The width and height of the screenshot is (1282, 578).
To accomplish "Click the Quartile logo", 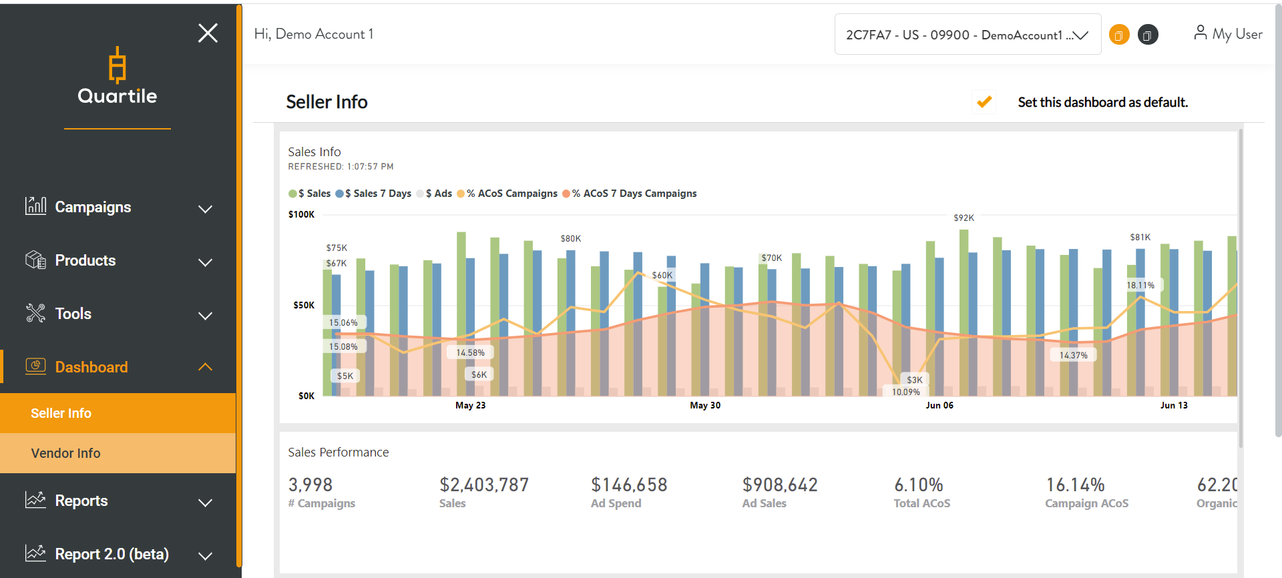I will (x=118, y=75).
